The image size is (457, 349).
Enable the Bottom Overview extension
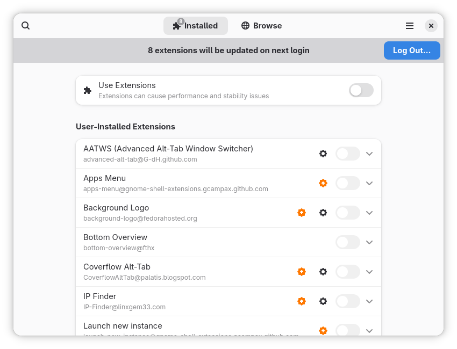[x=347, y=242]
